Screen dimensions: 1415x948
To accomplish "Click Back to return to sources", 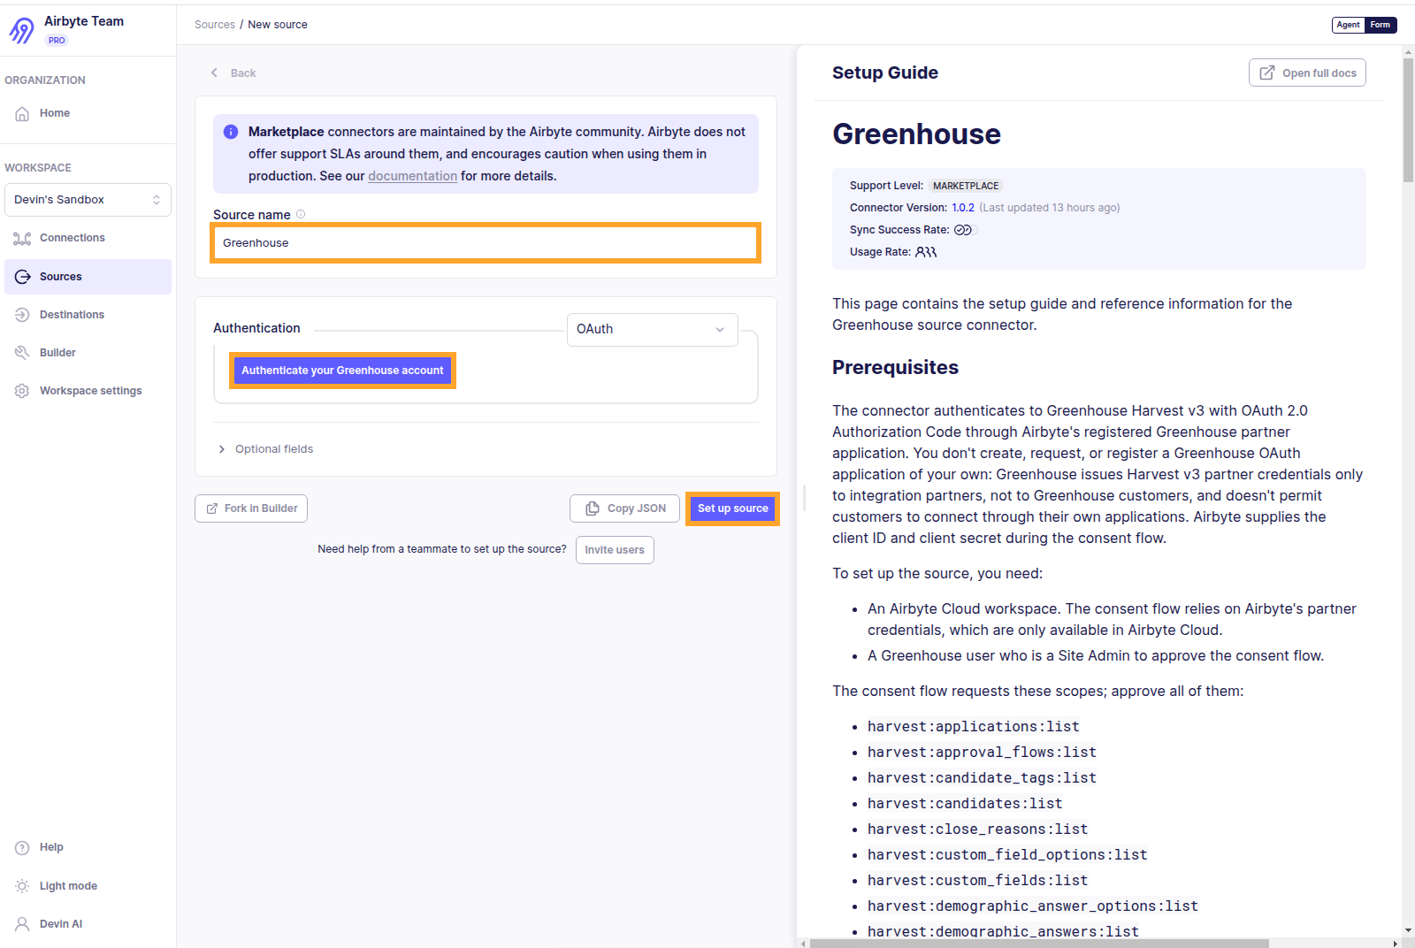I will coord(233,73).
